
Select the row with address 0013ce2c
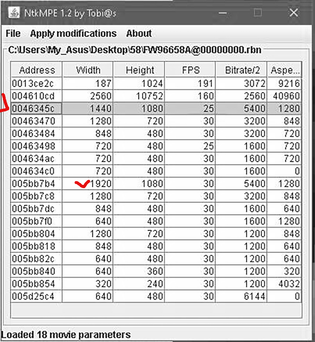pos(37,83)
